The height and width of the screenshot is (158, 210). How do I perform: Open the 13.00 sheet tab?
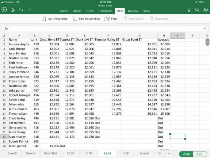[x=126, y=153]
